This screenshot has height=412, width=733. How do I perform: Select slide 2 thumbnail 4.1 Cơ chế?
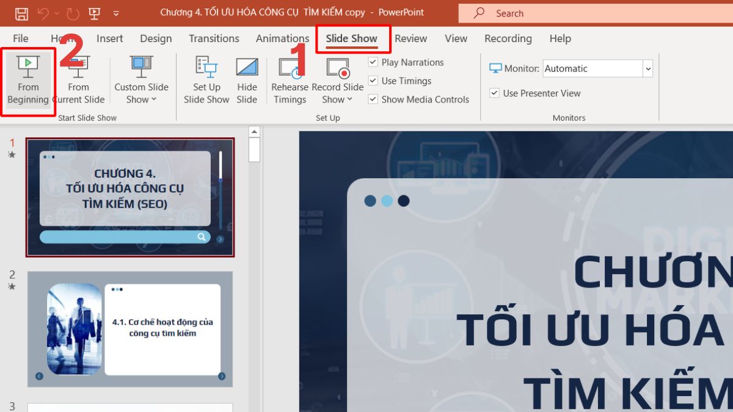tap(130, 329)
